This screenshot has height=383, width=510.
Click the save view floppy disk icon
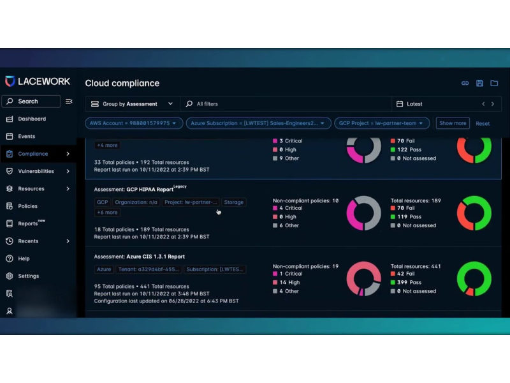[479, 84]
